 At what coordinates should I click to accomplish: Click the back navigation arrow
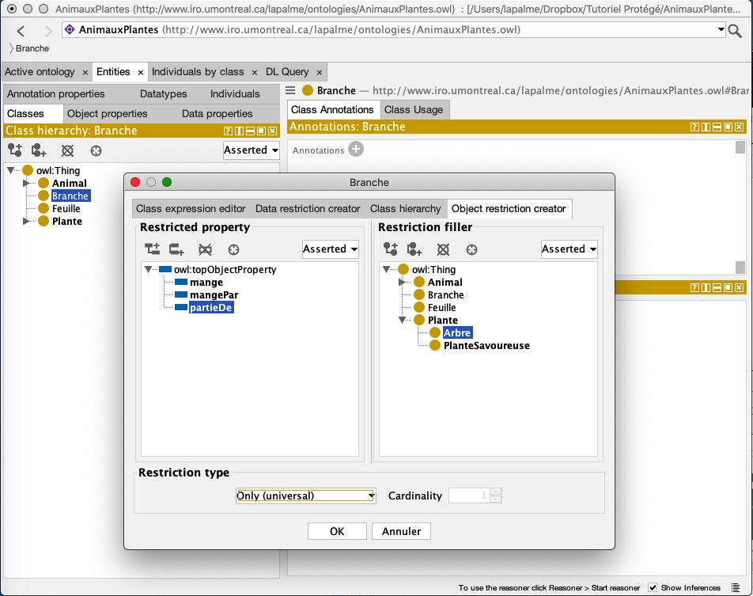tap(21, 31)
